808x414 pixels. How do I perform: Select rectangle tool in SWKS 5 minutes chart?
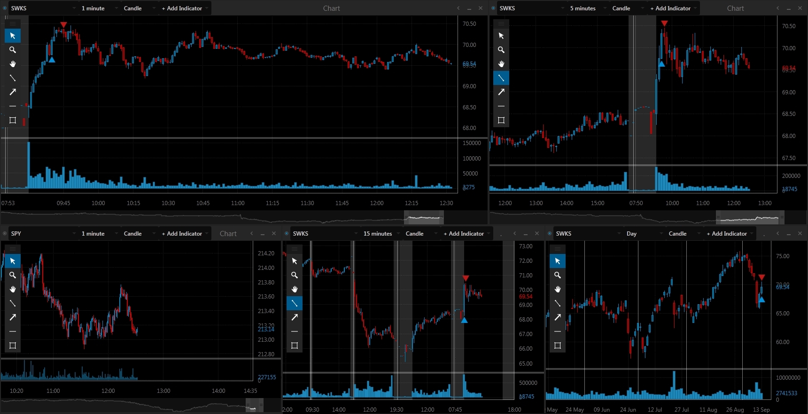pos(501,120)
